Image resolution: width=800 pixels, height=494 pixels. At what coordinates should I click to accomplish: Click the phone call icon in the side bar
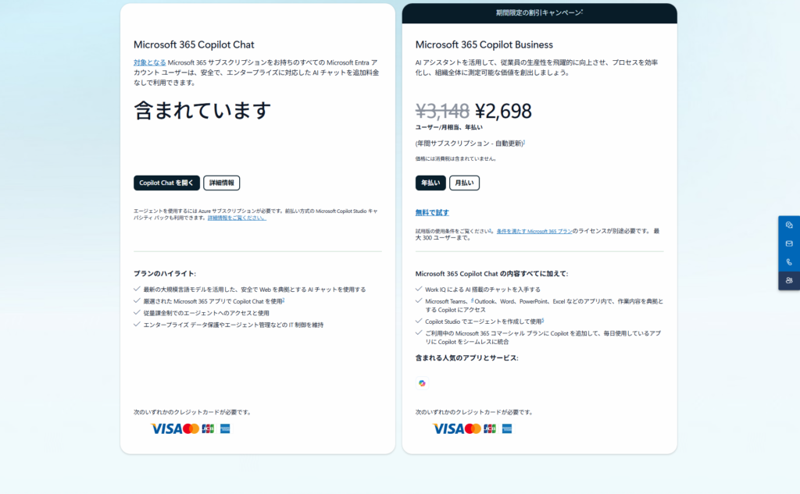tap(789, 262)
